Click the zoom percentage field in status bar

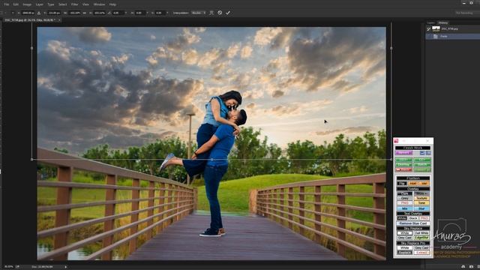8,267
